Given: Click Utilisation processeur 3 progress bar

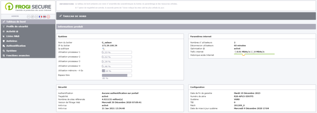Looking at the screenshot, I should [117, 61].
